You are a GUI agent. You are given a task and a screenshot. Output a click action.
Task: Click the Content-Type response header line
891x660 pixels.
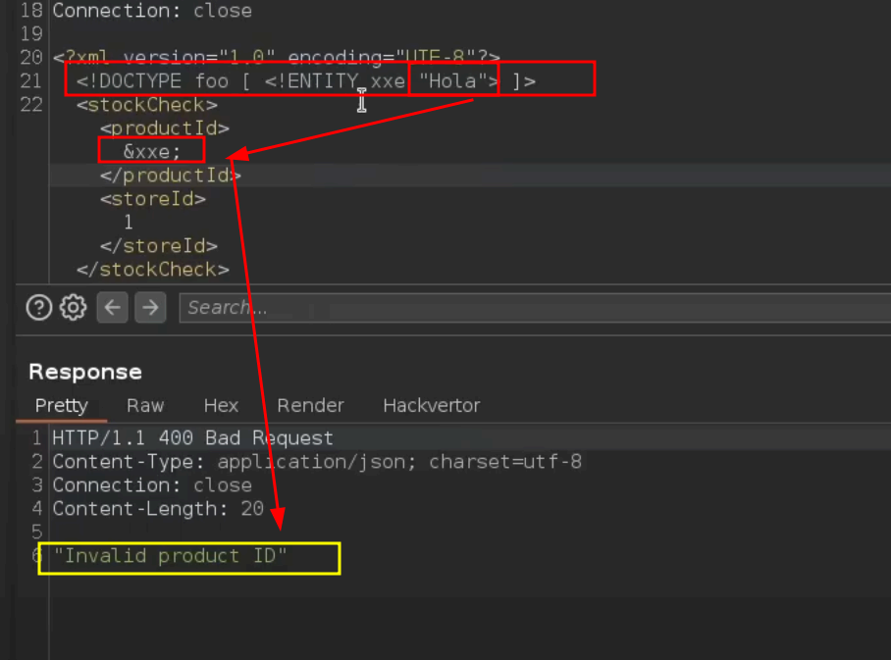click(317, 462)
